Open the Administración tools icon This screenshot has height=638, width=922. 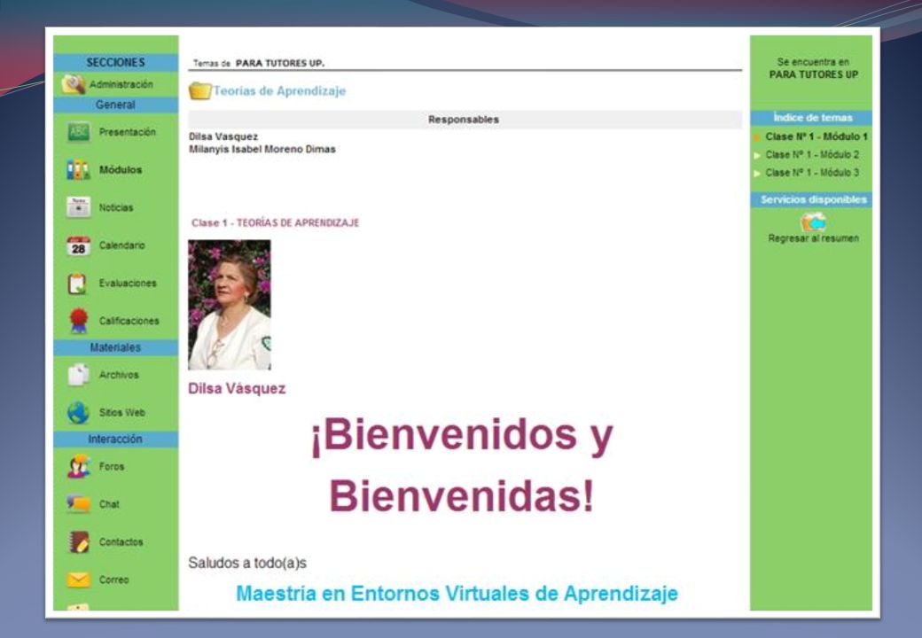[74, 84]
